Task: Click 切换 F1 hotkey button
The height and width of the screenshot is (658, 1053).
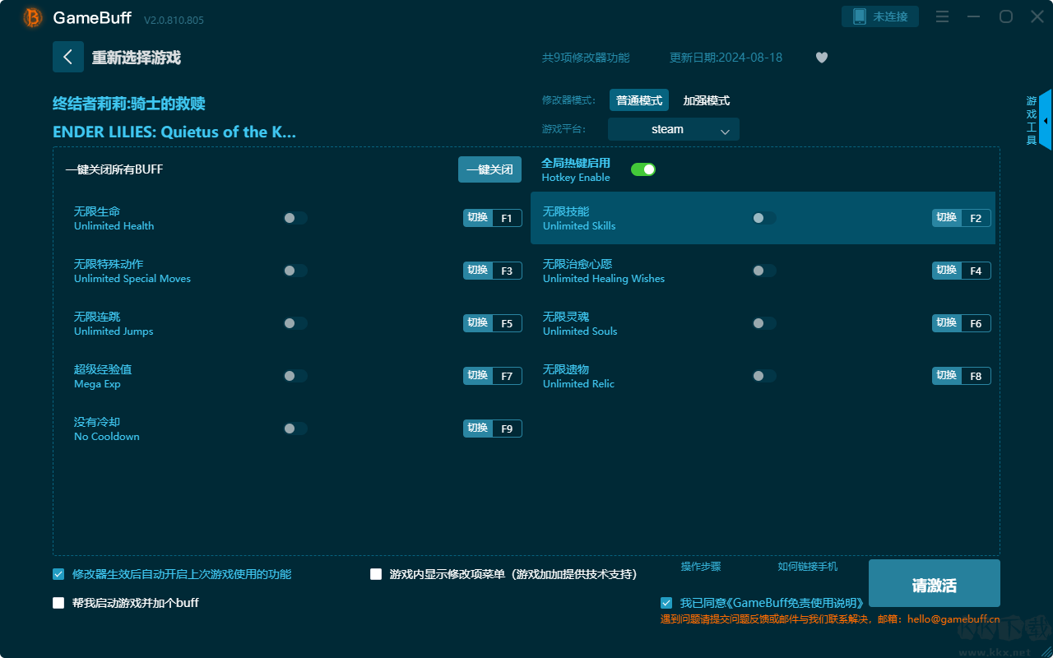Action: pos(493,218)
